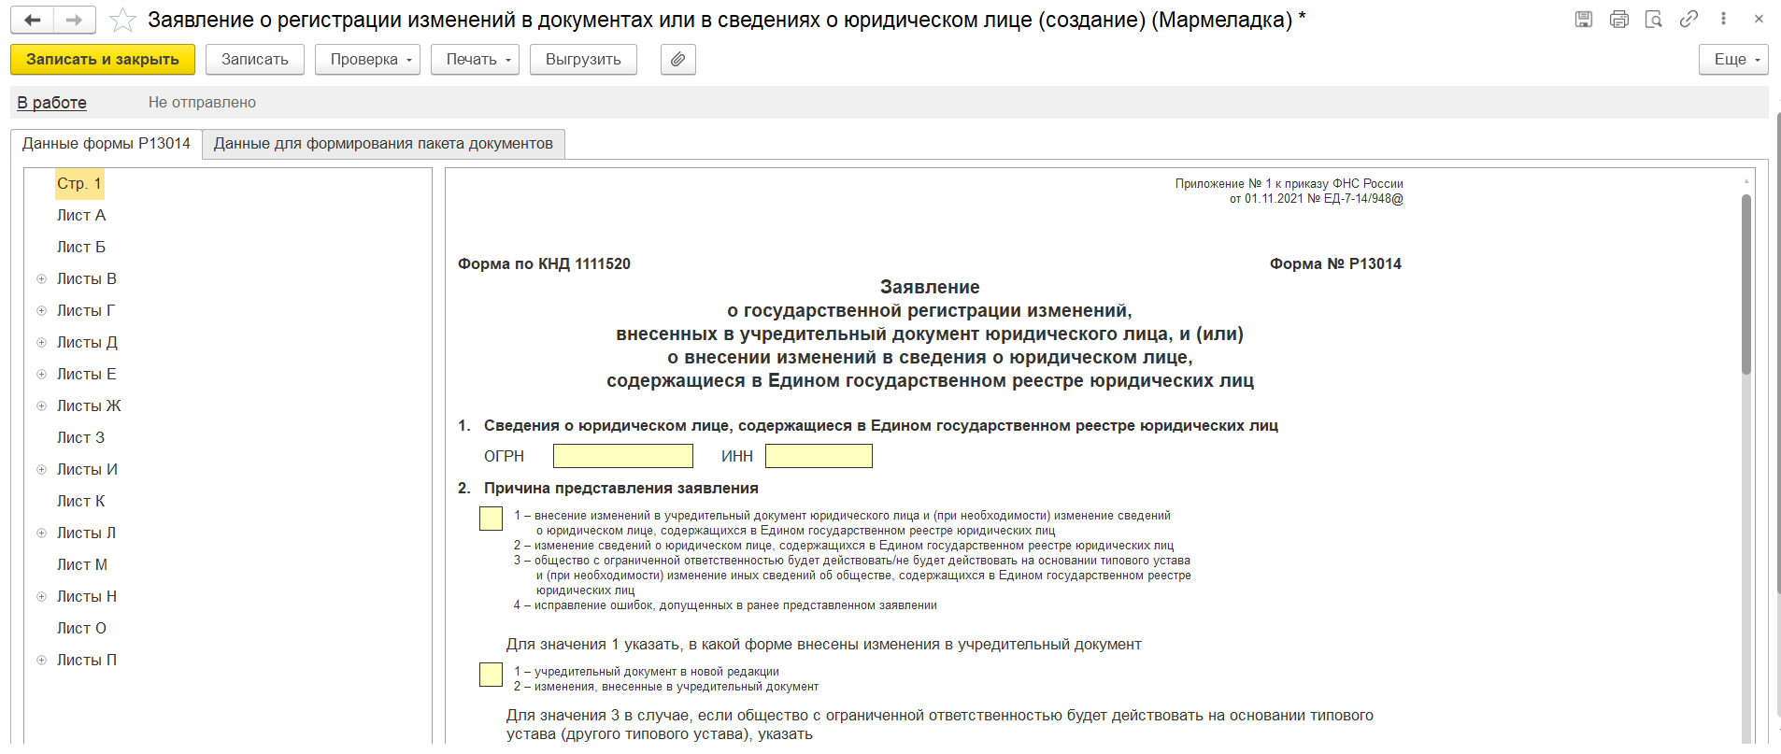Click the «Причина представления заявления» code box
This screenshot has height=754, width=1781.
pos(491,519)
